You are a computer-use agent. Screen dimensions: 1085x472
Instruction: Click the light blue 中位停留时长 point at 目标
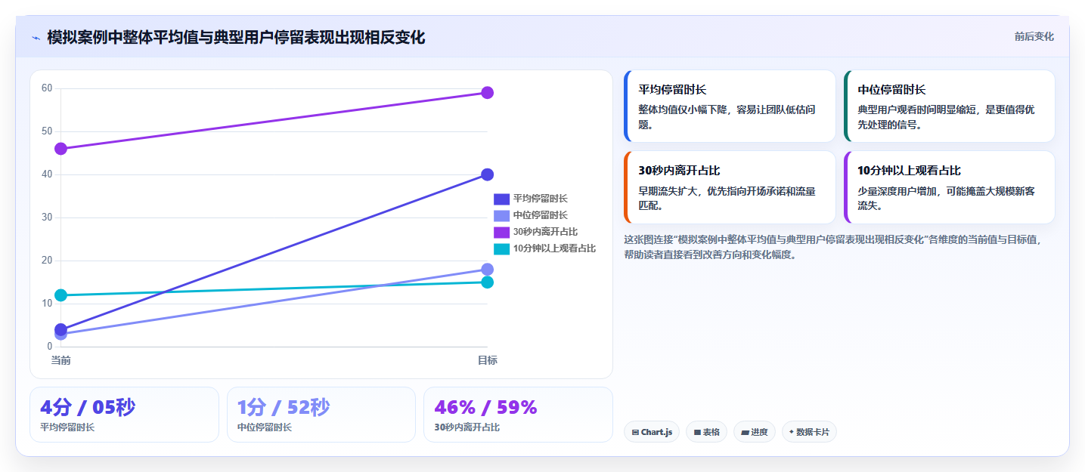tap(488, 270)
